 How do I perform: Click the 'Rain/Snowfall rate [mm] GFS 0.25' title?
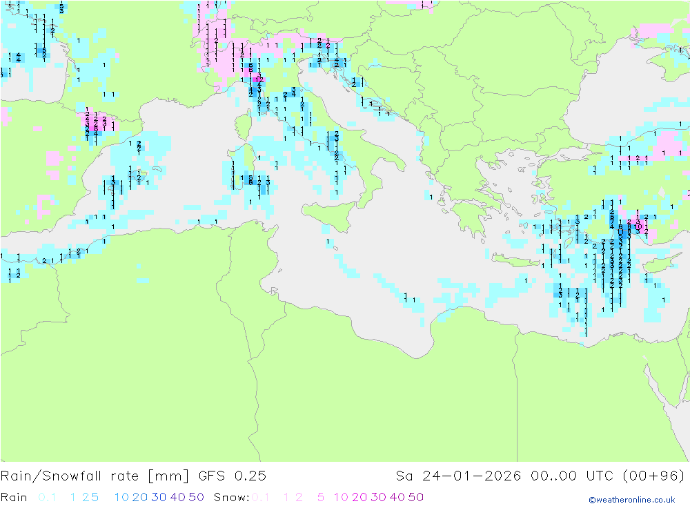point(133,476)
